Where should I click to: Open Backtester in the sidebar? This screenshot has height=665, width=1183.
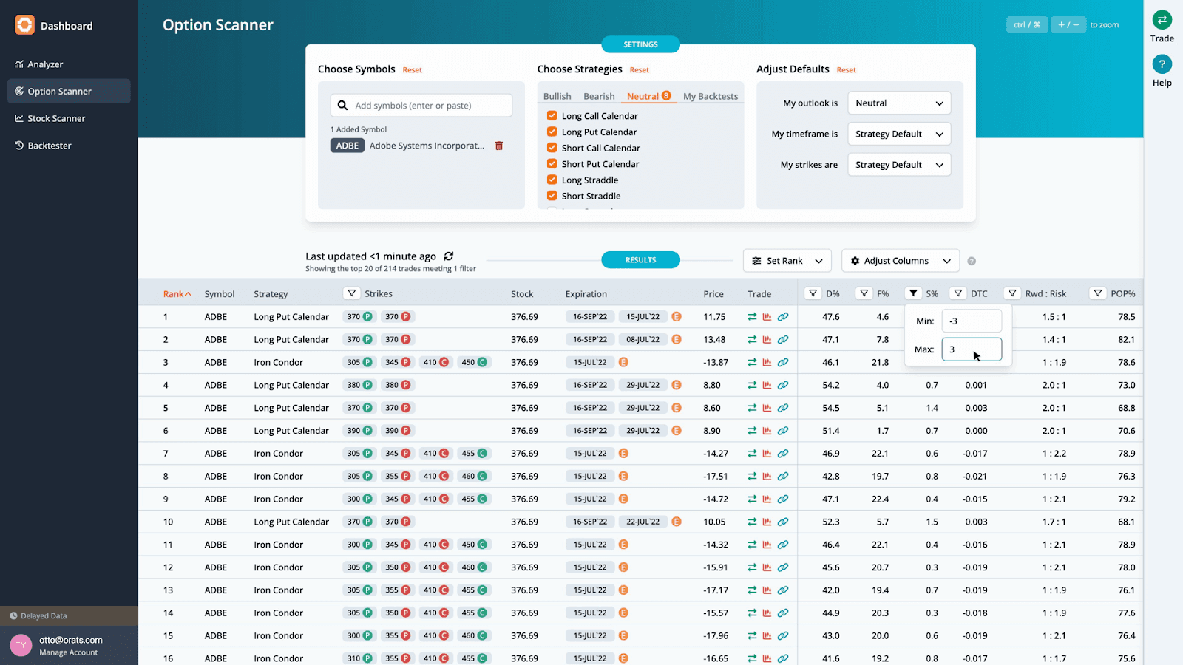tap(69, 146)
